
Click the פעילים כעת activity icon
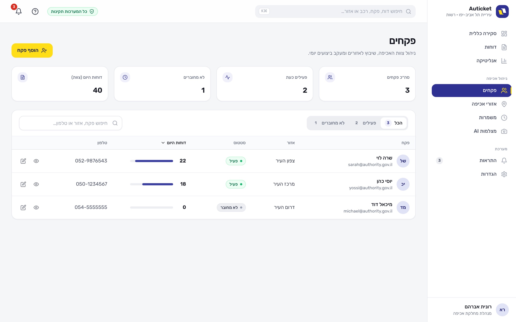click(228, 77)
